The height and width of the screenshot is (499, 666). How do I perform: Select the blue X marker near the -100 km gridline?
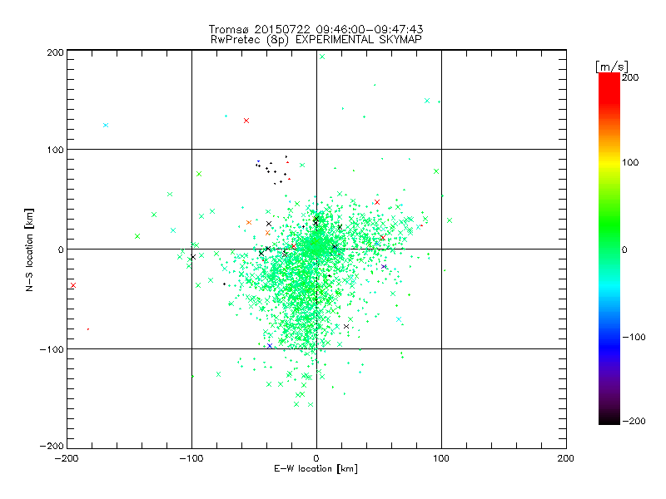(x=270, y=346)
